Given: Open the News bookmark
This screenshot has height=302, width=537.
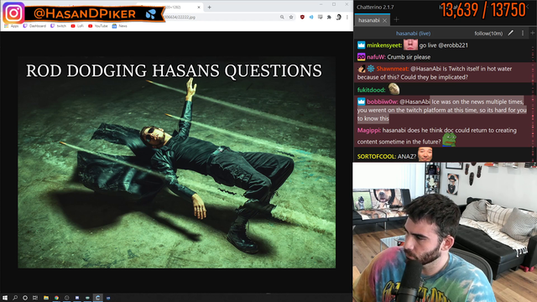Looking at the screenshot, I should click(119, 26).
